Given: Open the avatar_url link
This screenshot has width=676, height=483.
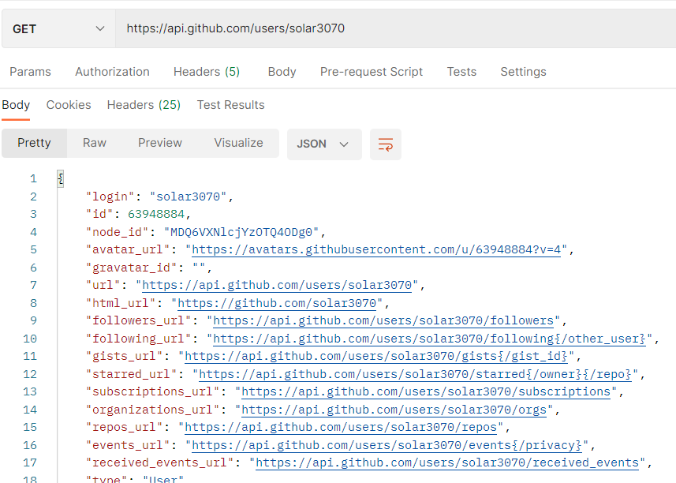Looking at the screenshot, I should click(376, 249).
